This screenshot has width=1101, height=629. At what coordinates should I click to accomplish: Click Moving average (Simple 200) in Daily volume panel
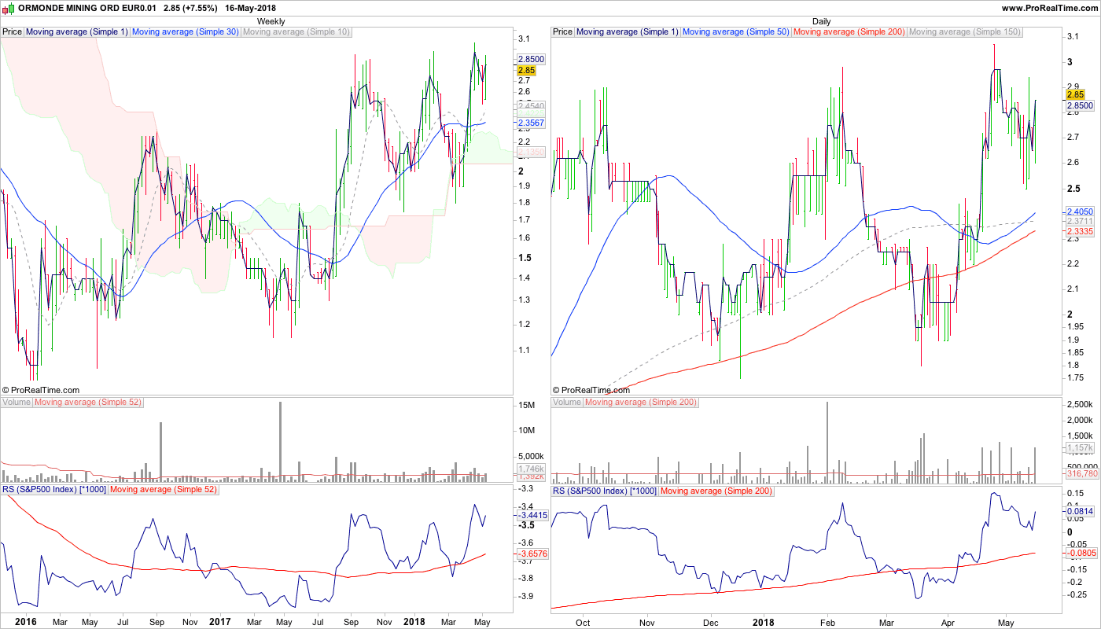pos(641,403)
